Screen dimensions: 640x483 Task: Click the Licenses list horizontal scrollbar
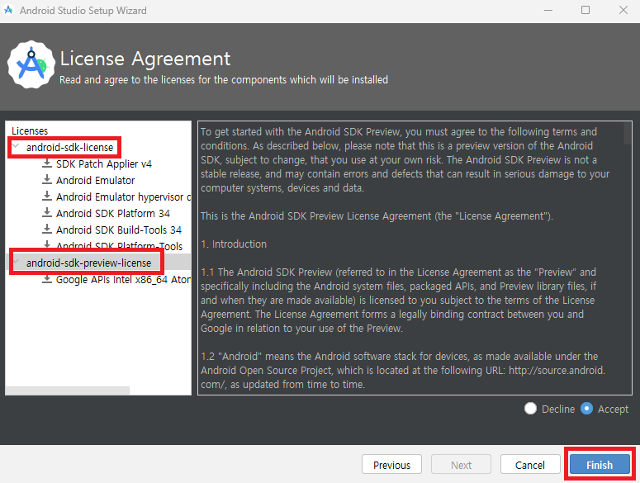click(x=68, y=391)
